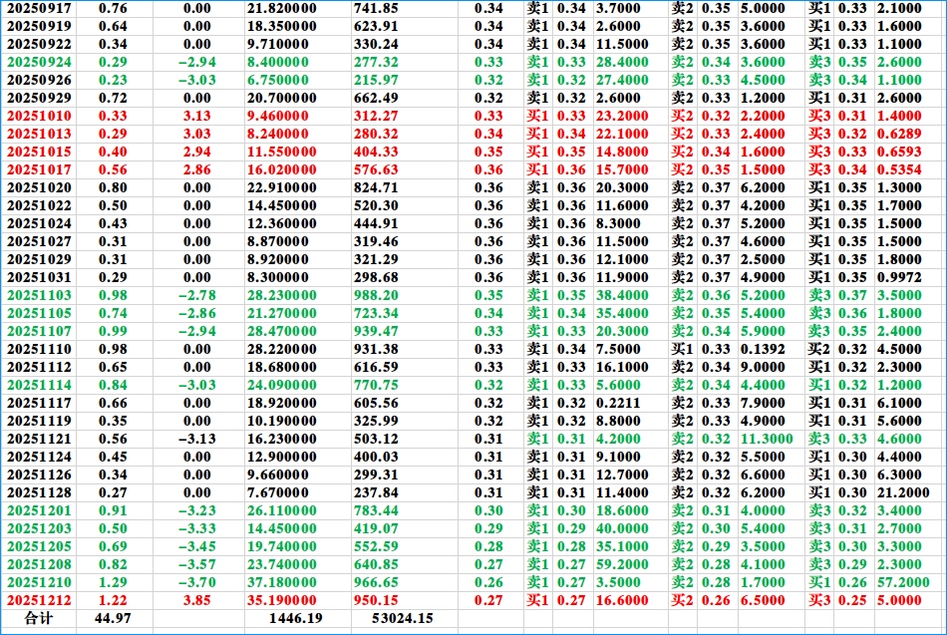Image resolution: width=947 pixels, height=635 pixels.
Task: Click green date 20251107
Action: [39, 332]
